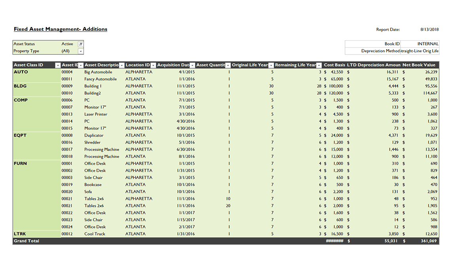Image resolution: width=451 pixels, height=271 pixels.
Task: Click the Active asset status value
Action: pos(67,44)
